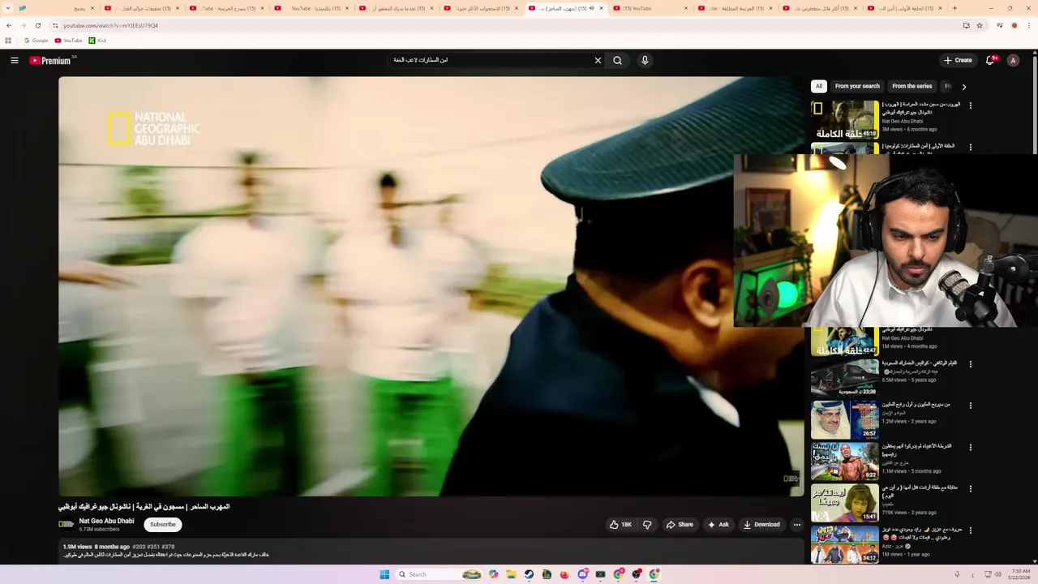Open Nat Geo Abu Dhabi channel name
This screenshot has width=1038, height=584.
tap(106, 521)
